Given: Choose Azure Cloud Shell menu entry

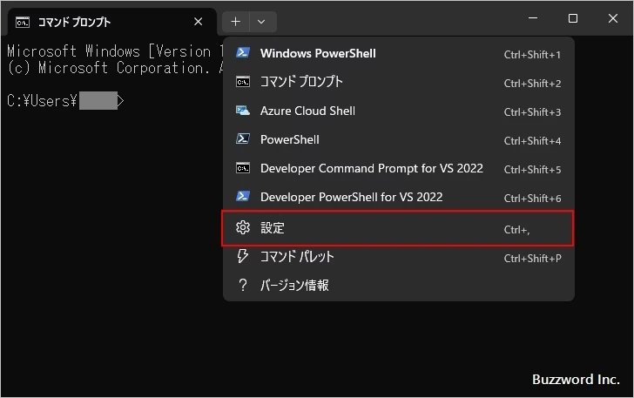Looking at the screenshot, I should [x=307, y=111].
